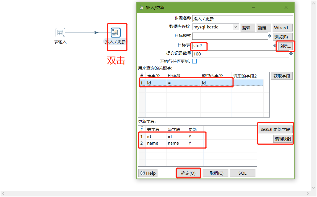This screenshot has width=317, height=197.
Task: Open the connection Wizard... button
Action: (x=283, y=28)
